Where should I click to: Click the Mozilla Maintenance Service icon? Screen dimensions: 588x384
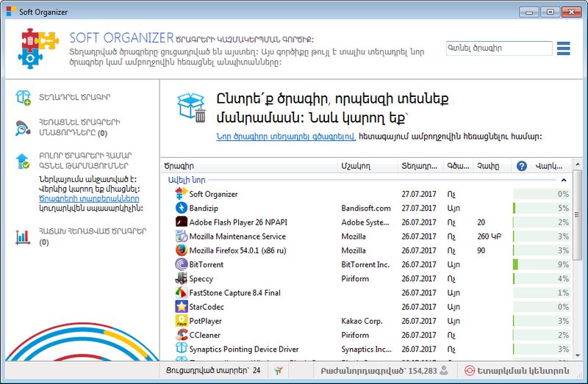pos(182,236)
